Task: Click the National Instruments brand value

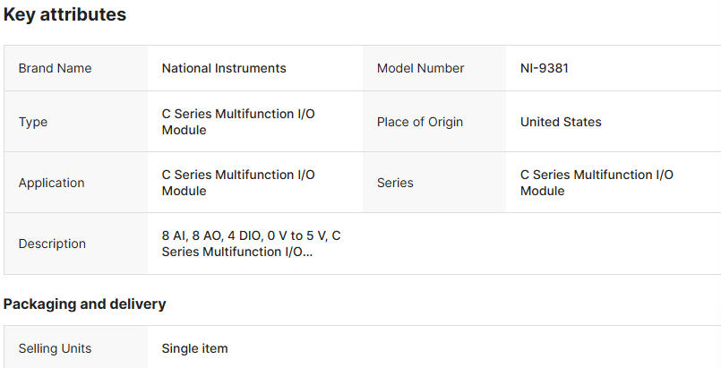Action: pos(224,68)
